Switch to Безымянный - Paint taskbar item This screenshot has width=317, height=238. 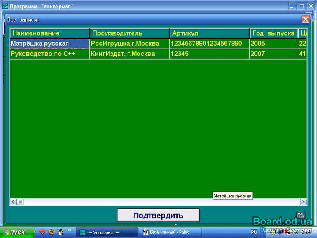(171, 232)
